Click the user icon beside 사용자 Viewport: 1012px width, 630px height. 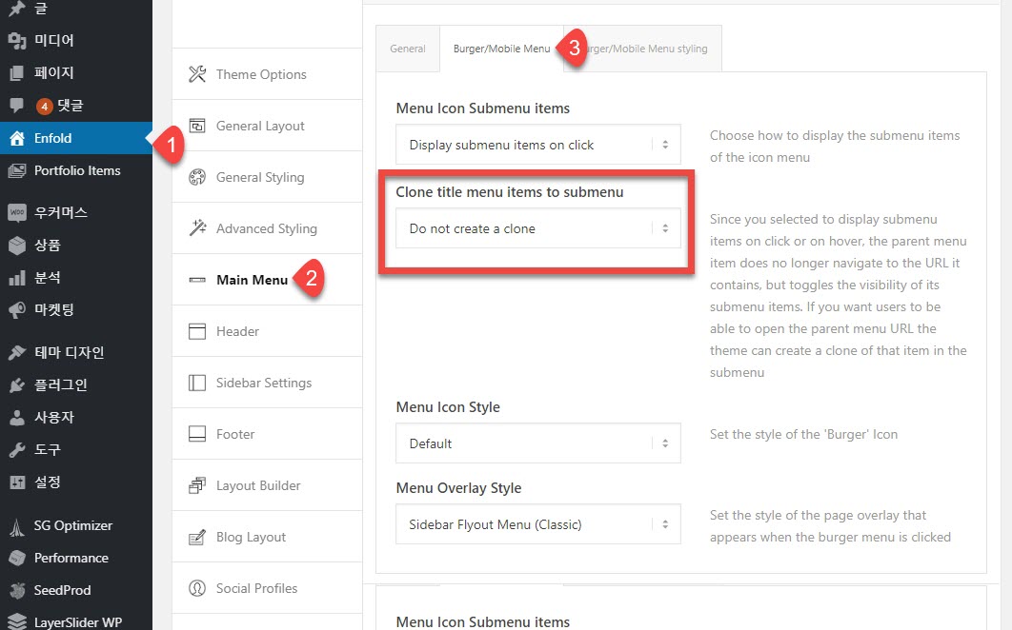pyautogui.click(x=17, y=417)
